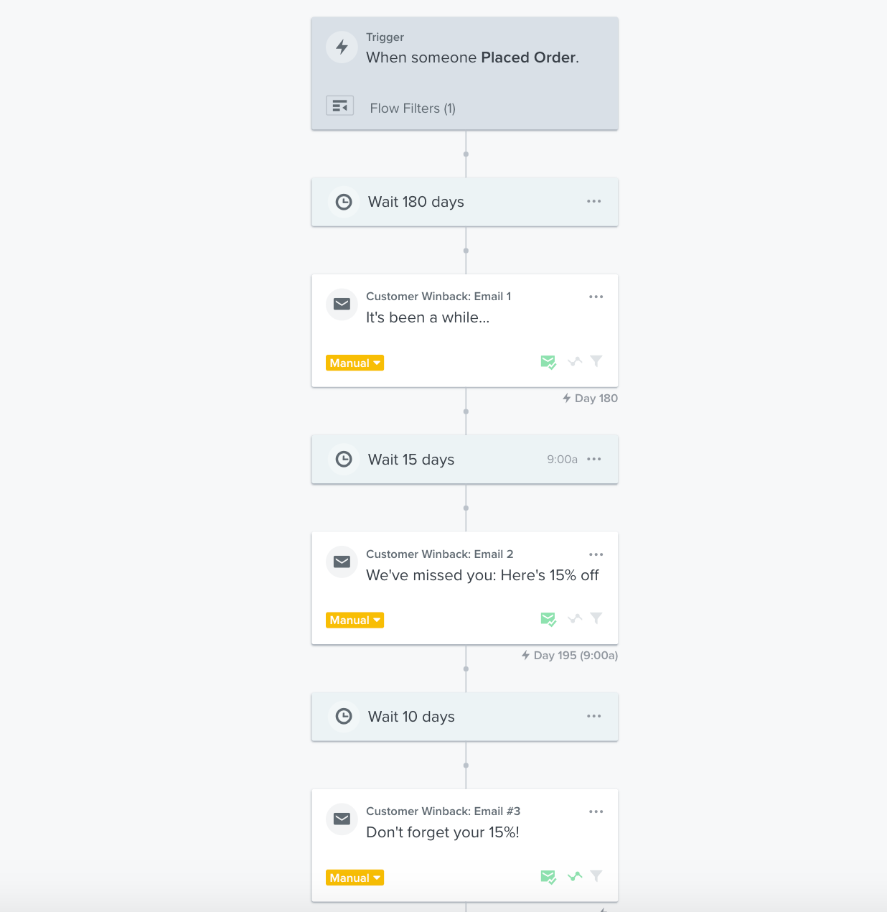Click the envelope icon for Winback Email 1
The height and width of the screenshot is (912, 887).
pyautogui.click(x=342, y=304)
